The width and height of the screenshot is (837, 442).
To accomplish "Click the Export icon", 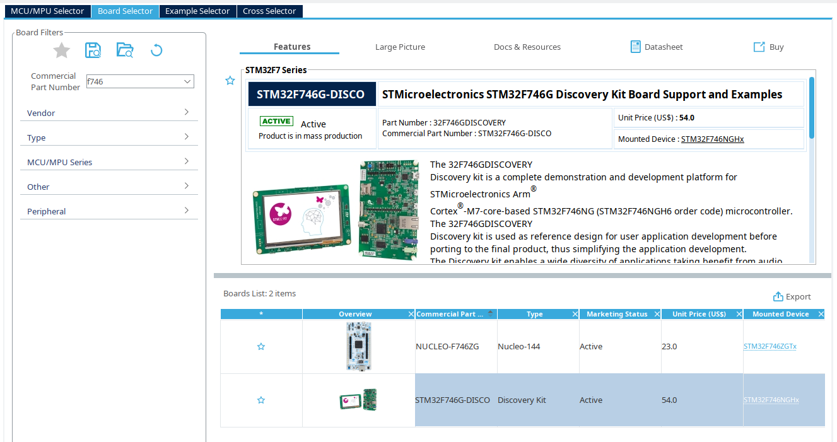I will tap(778, 296).
